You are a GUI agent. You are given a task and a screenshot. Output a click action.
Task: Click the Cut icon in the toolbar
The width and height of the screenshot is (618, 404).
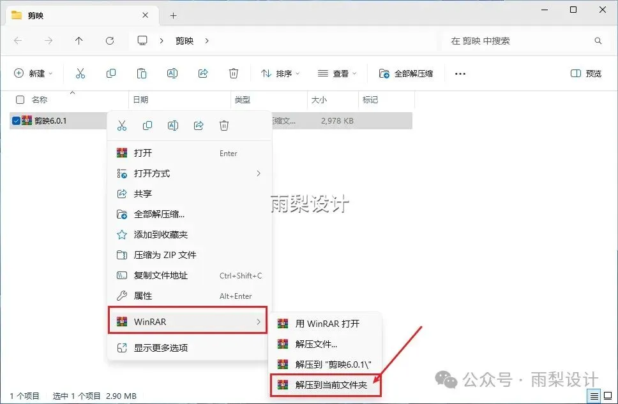point(80,73)
